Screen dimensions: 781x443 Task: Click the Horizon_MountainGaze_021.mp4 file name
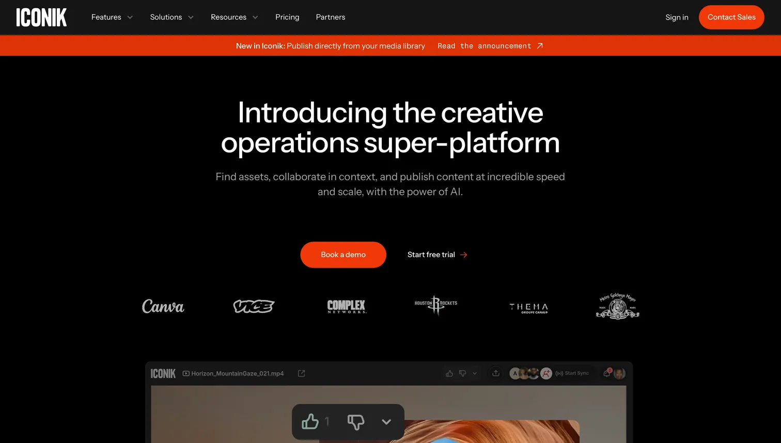click(238, 373)
